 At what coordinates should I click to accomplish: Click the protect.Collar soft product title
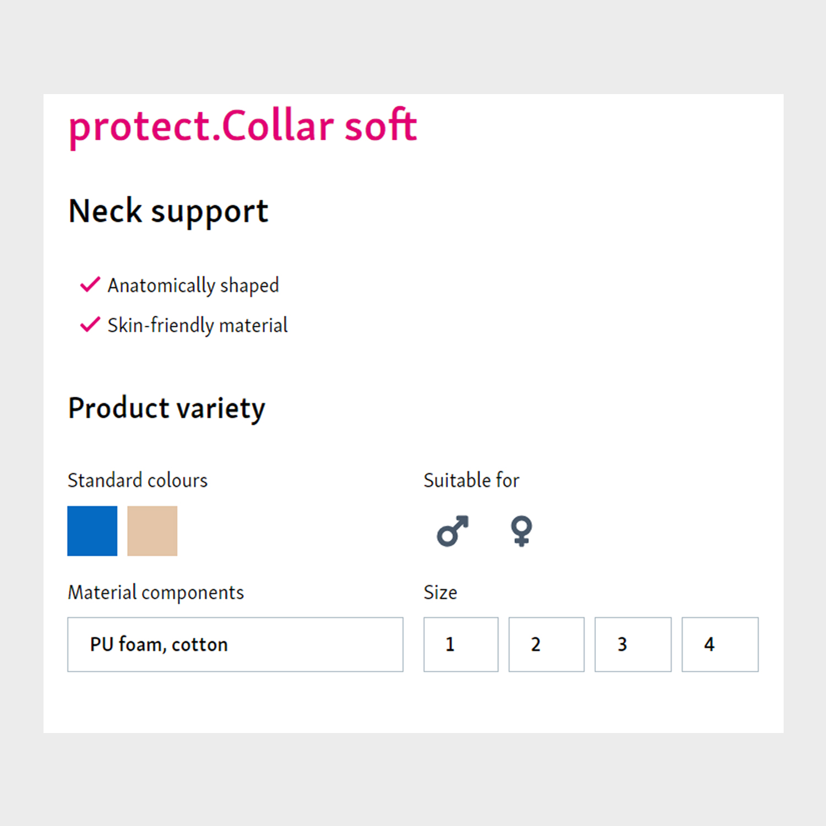(243, 127)
